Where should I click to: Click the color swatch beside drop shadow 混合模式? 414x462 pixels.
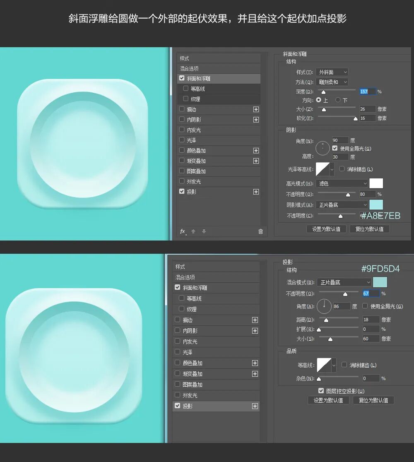(380, 282)
